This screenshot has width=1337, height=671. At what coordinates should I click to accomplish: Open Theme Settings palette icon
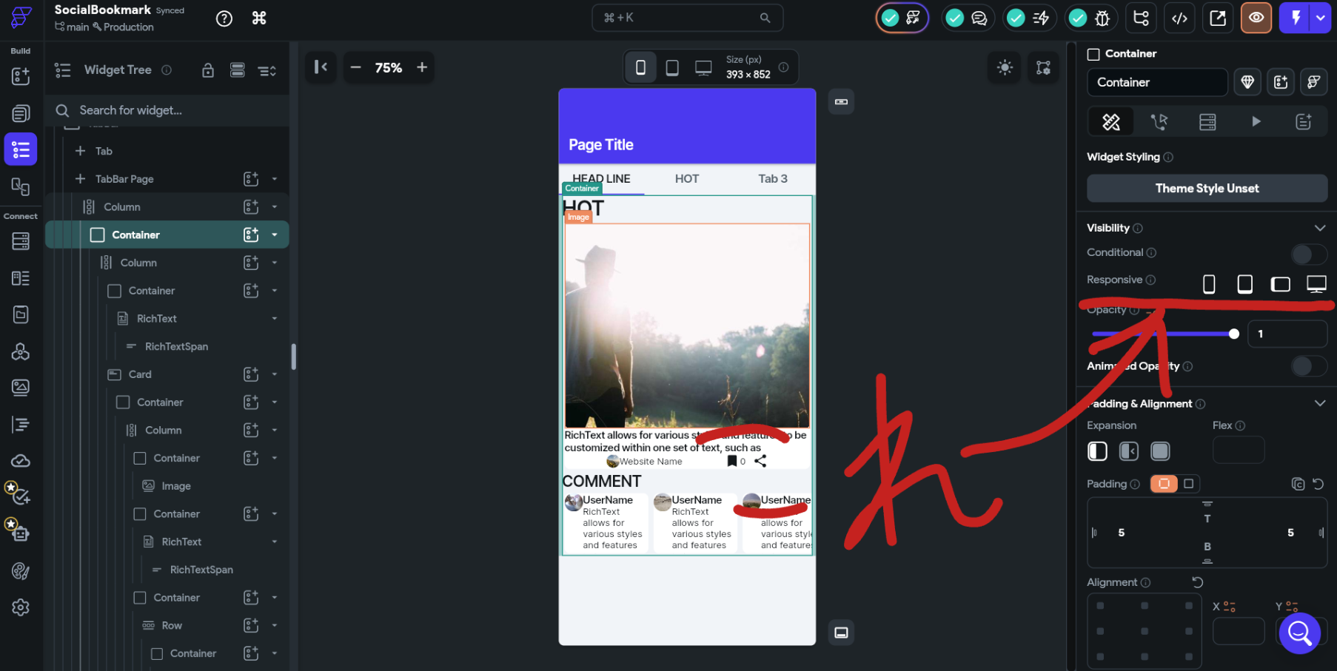(x=21, y=571)
